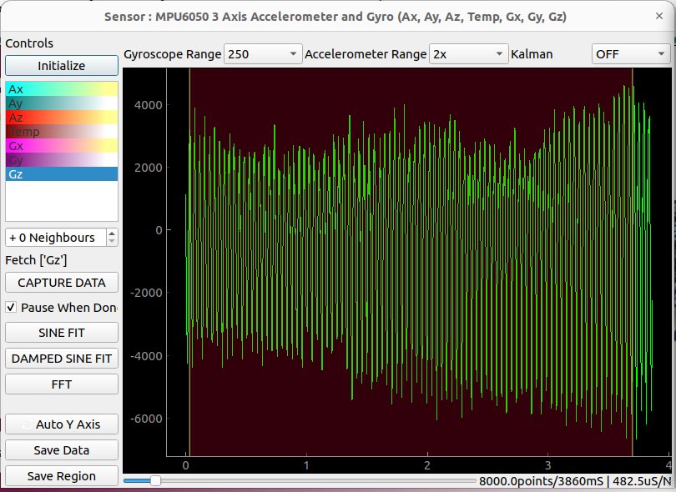The height and width of the screenshot is (492, 676).
Task: Click the Save Region button
Action: point(61,476)
